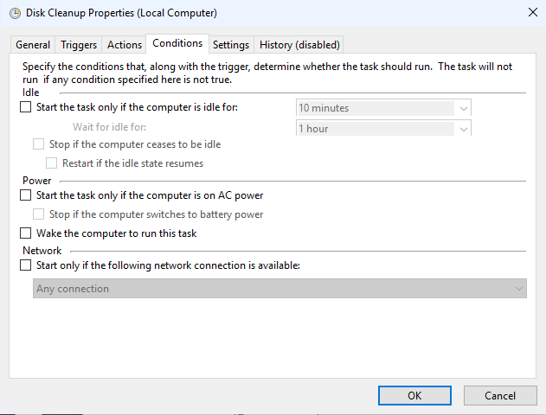Click the Network section heading
Image resolution: width=546 pixels, height=415 pixels.
point(42,251)
